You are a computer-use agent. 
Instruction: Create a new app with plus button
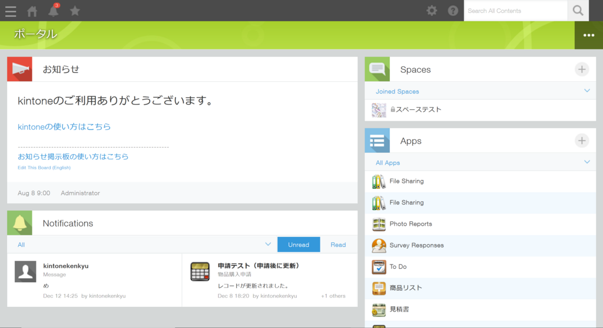(x=582, y=140)
